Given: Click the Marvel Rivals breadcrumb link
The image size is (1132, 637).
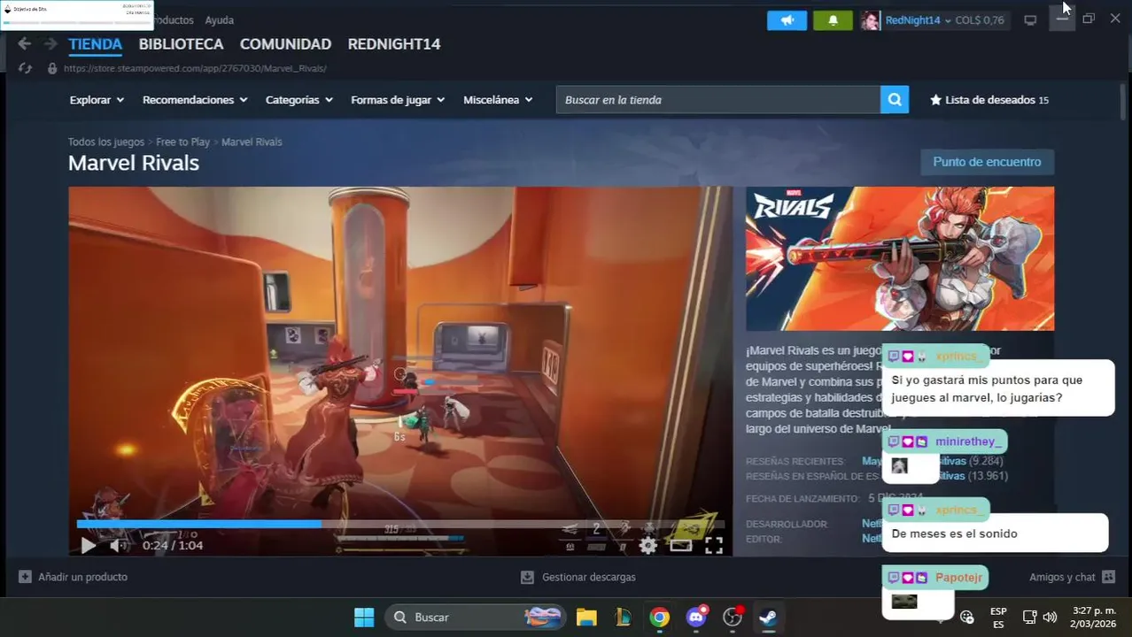Looking at the screenshot, I should tap(252, 142).
